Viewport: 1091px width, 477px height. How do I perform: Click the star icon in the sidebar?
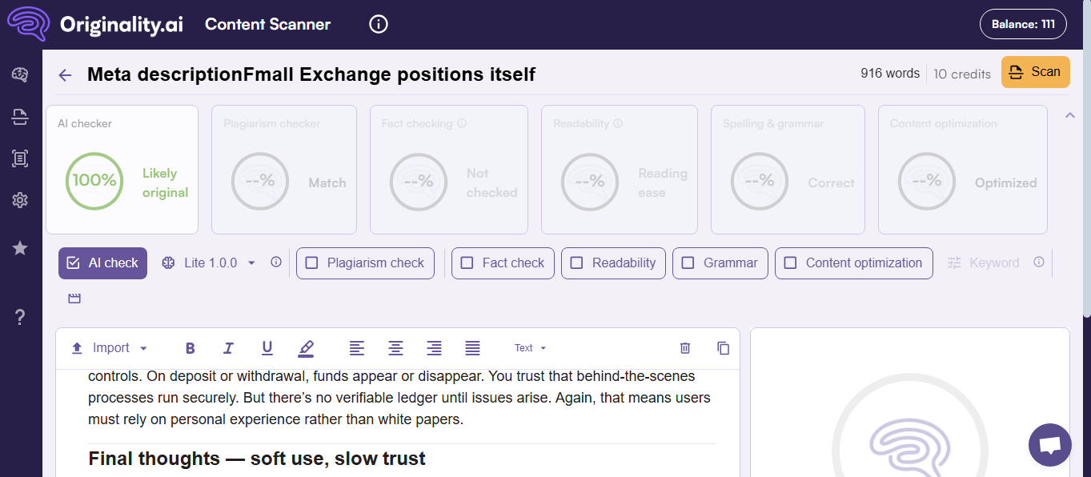pos(21,248)
